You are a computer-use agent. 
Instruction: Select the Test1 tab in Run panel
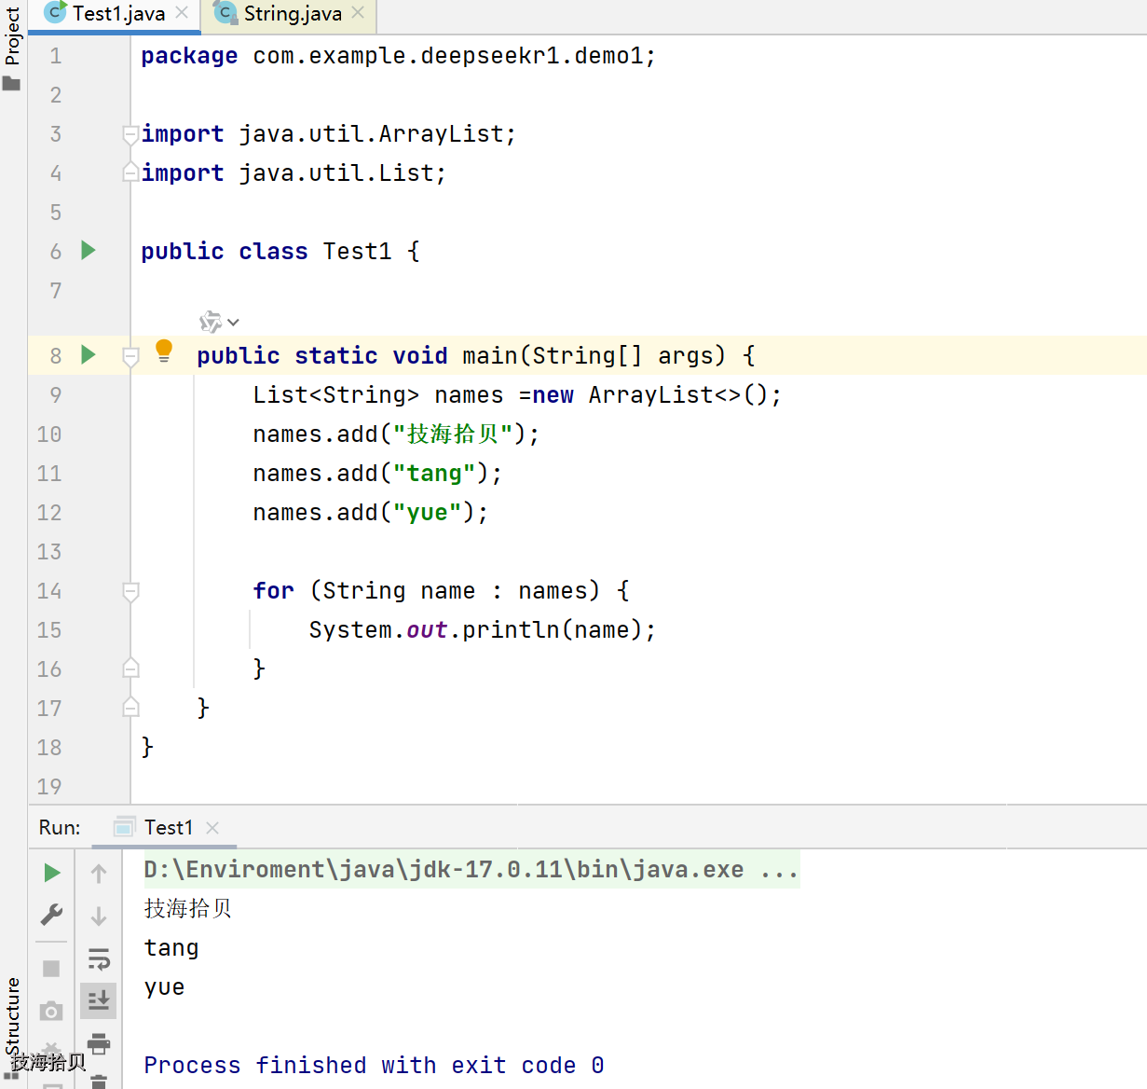(168, 828)
